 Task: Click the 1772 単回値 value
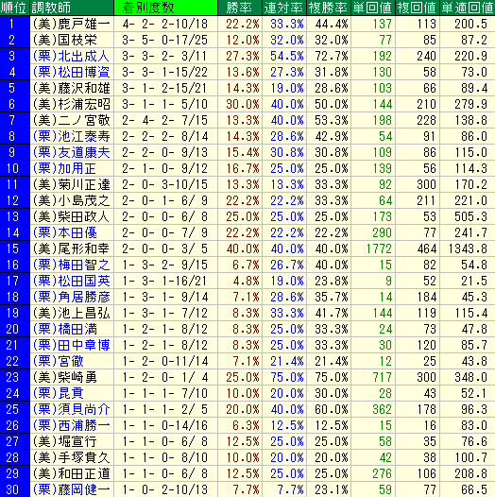[380, 248]
